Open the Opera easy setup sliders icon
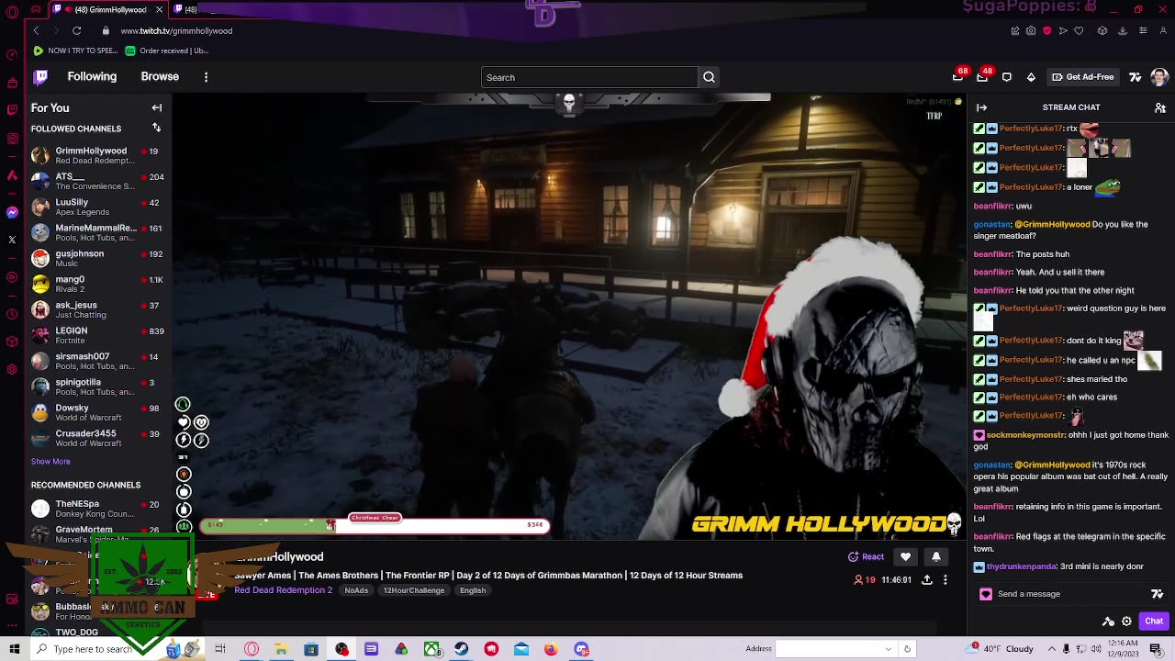Image resolution: width=1175 pixels, height=661 pixels. pos(1144,30)
